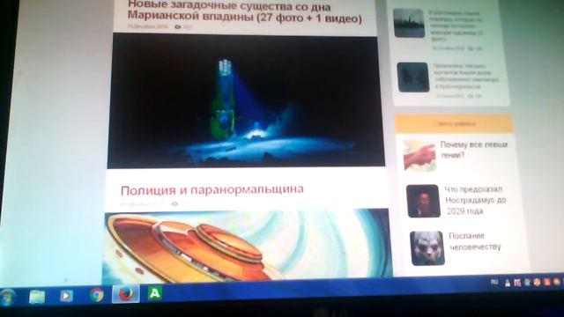Screen dimensions: 564x317
Task: Click the pointing hands thumbnail in sidebar
Action: [419, 155]
